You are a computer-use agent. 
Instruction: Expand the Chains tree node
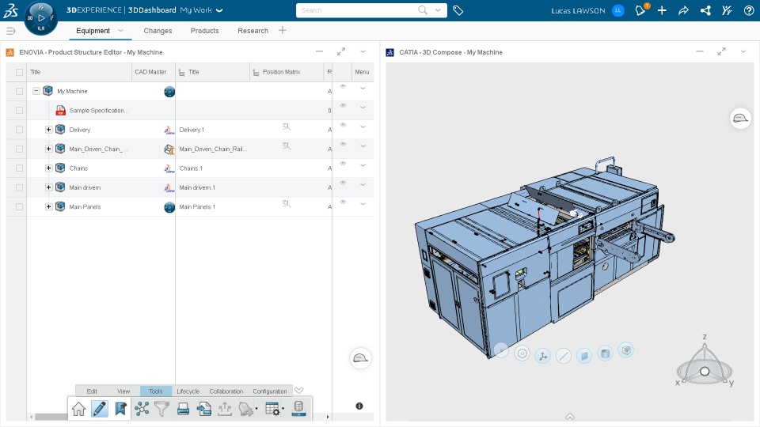tap(48, 168)
